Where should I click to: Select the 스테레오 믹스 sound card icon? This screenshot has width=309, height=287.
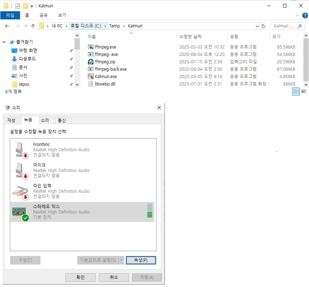[20, 212]
